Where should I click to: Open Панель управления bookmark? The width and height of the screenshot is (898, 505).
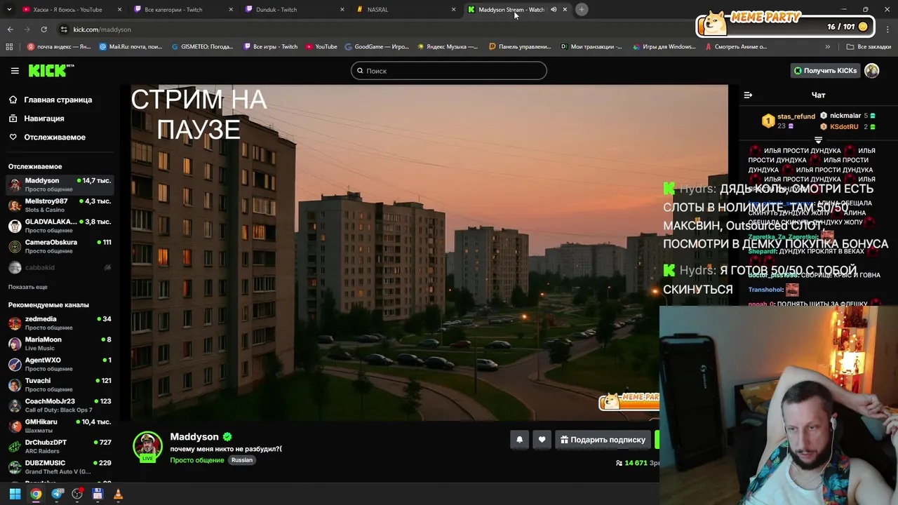(520, 47)
